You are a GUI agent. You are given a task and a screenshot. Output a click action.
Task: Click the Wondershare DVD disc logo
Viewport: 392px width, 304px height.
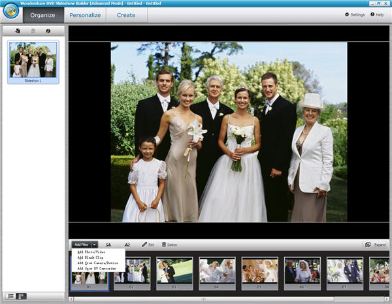tap(11, 11)
